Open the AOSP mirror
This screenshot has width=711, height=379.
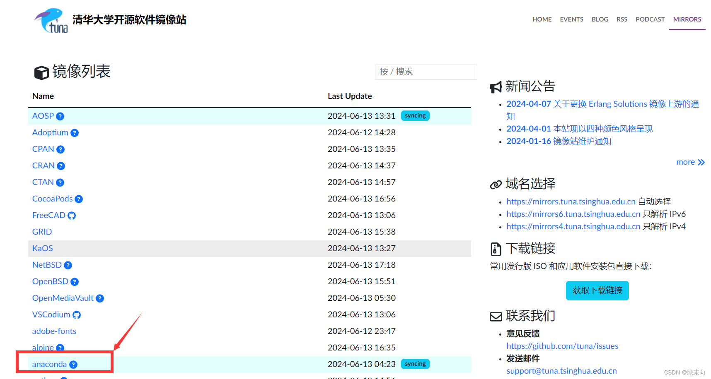tap(43, 116)
